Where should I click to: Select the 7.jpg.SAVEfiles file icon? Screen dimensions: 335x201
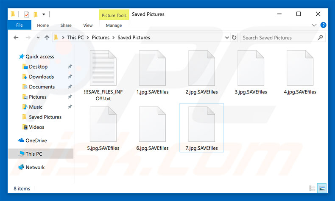tap(201, 124)
